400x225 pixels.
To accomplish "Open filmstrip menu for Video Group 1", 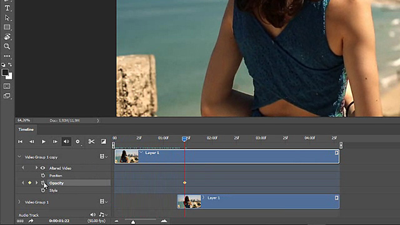I will [x=104, y=201].
